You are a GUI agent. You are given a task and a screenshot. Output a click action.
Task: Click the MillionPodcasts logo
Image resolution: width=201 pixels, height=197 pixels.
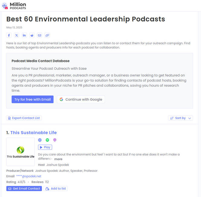tap(14, 5)
